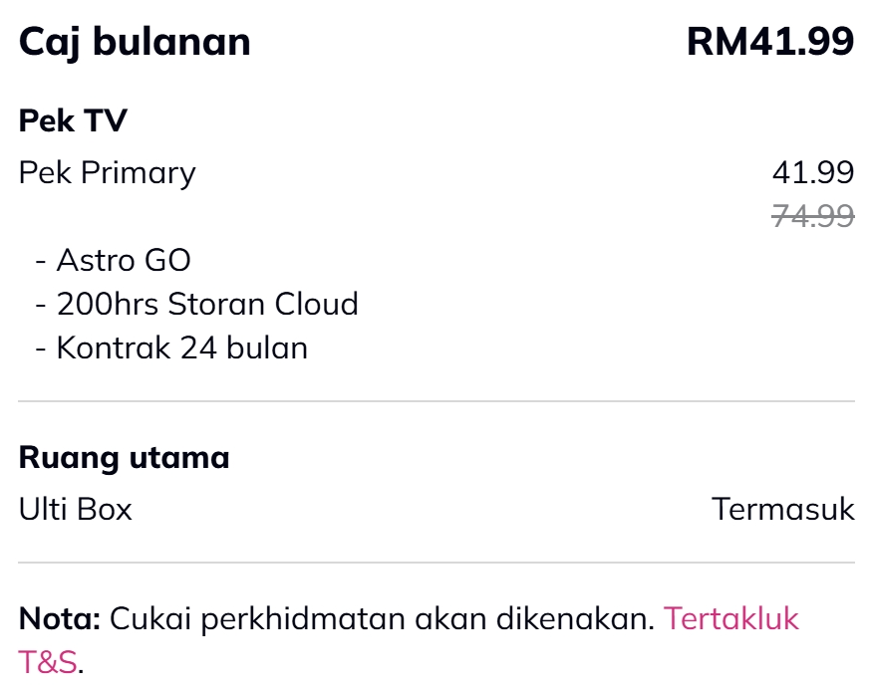Click the strikethrough 74.99 original price
Image resolution: width=872 pixels, height=690 pixels.
(812, 215)
